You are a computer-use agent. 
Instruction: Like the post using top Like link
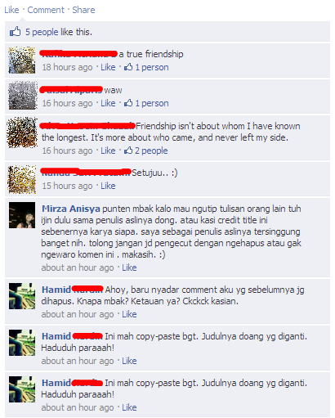coord(11,10)
